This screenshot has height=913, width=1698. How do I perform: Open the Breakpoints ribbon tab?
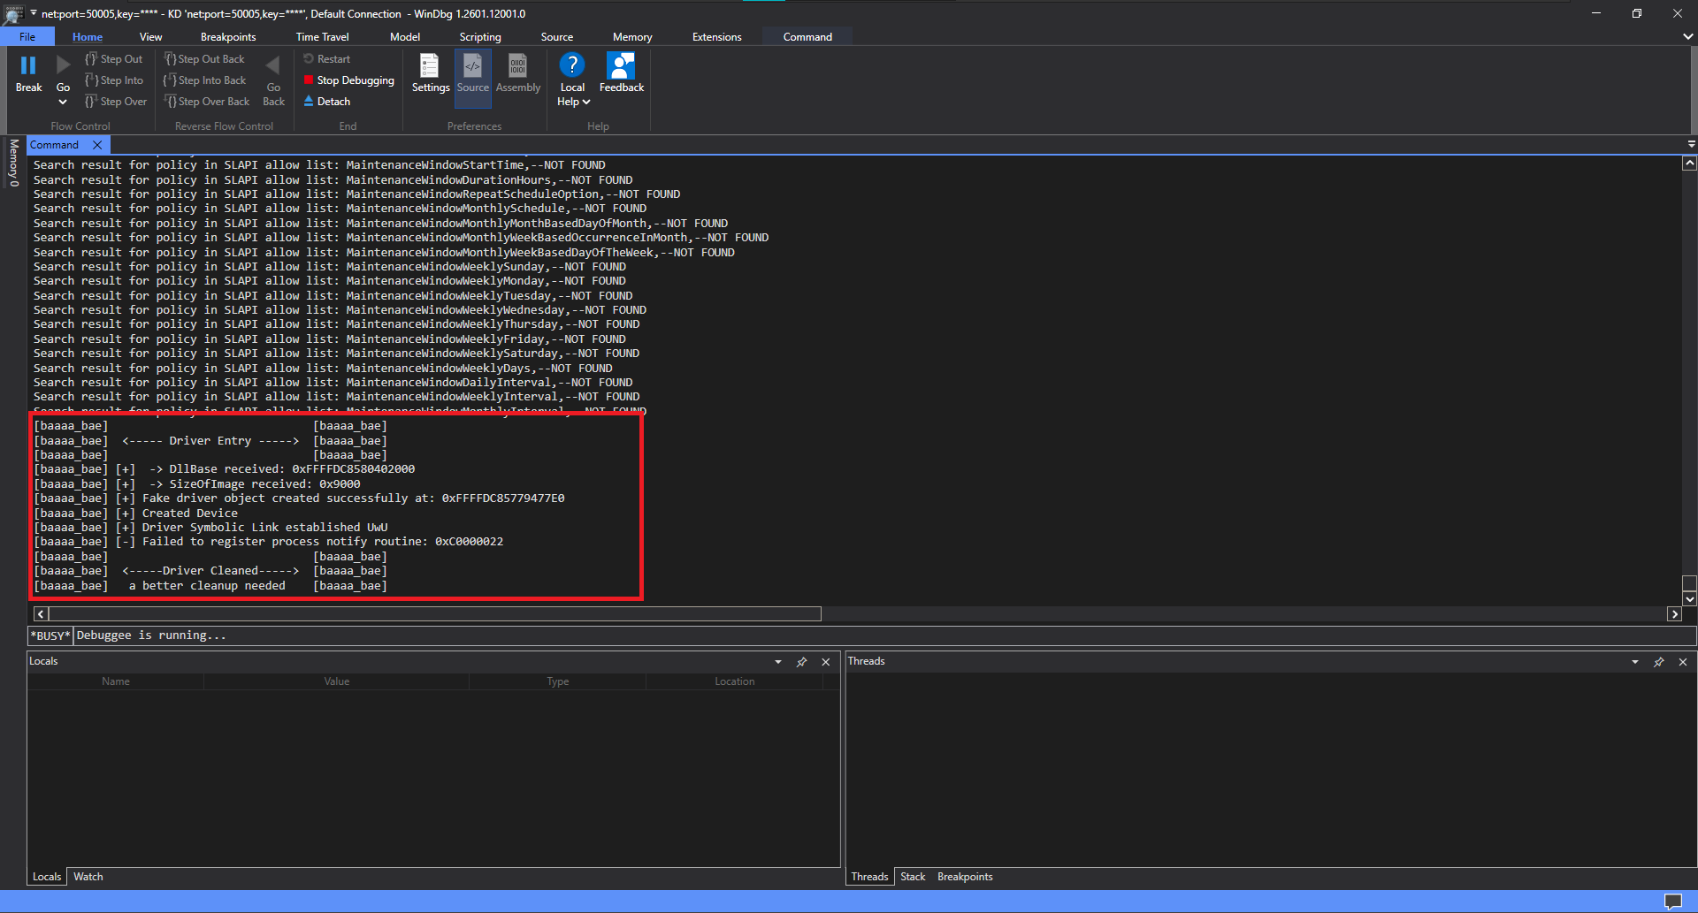click(228, 37)
